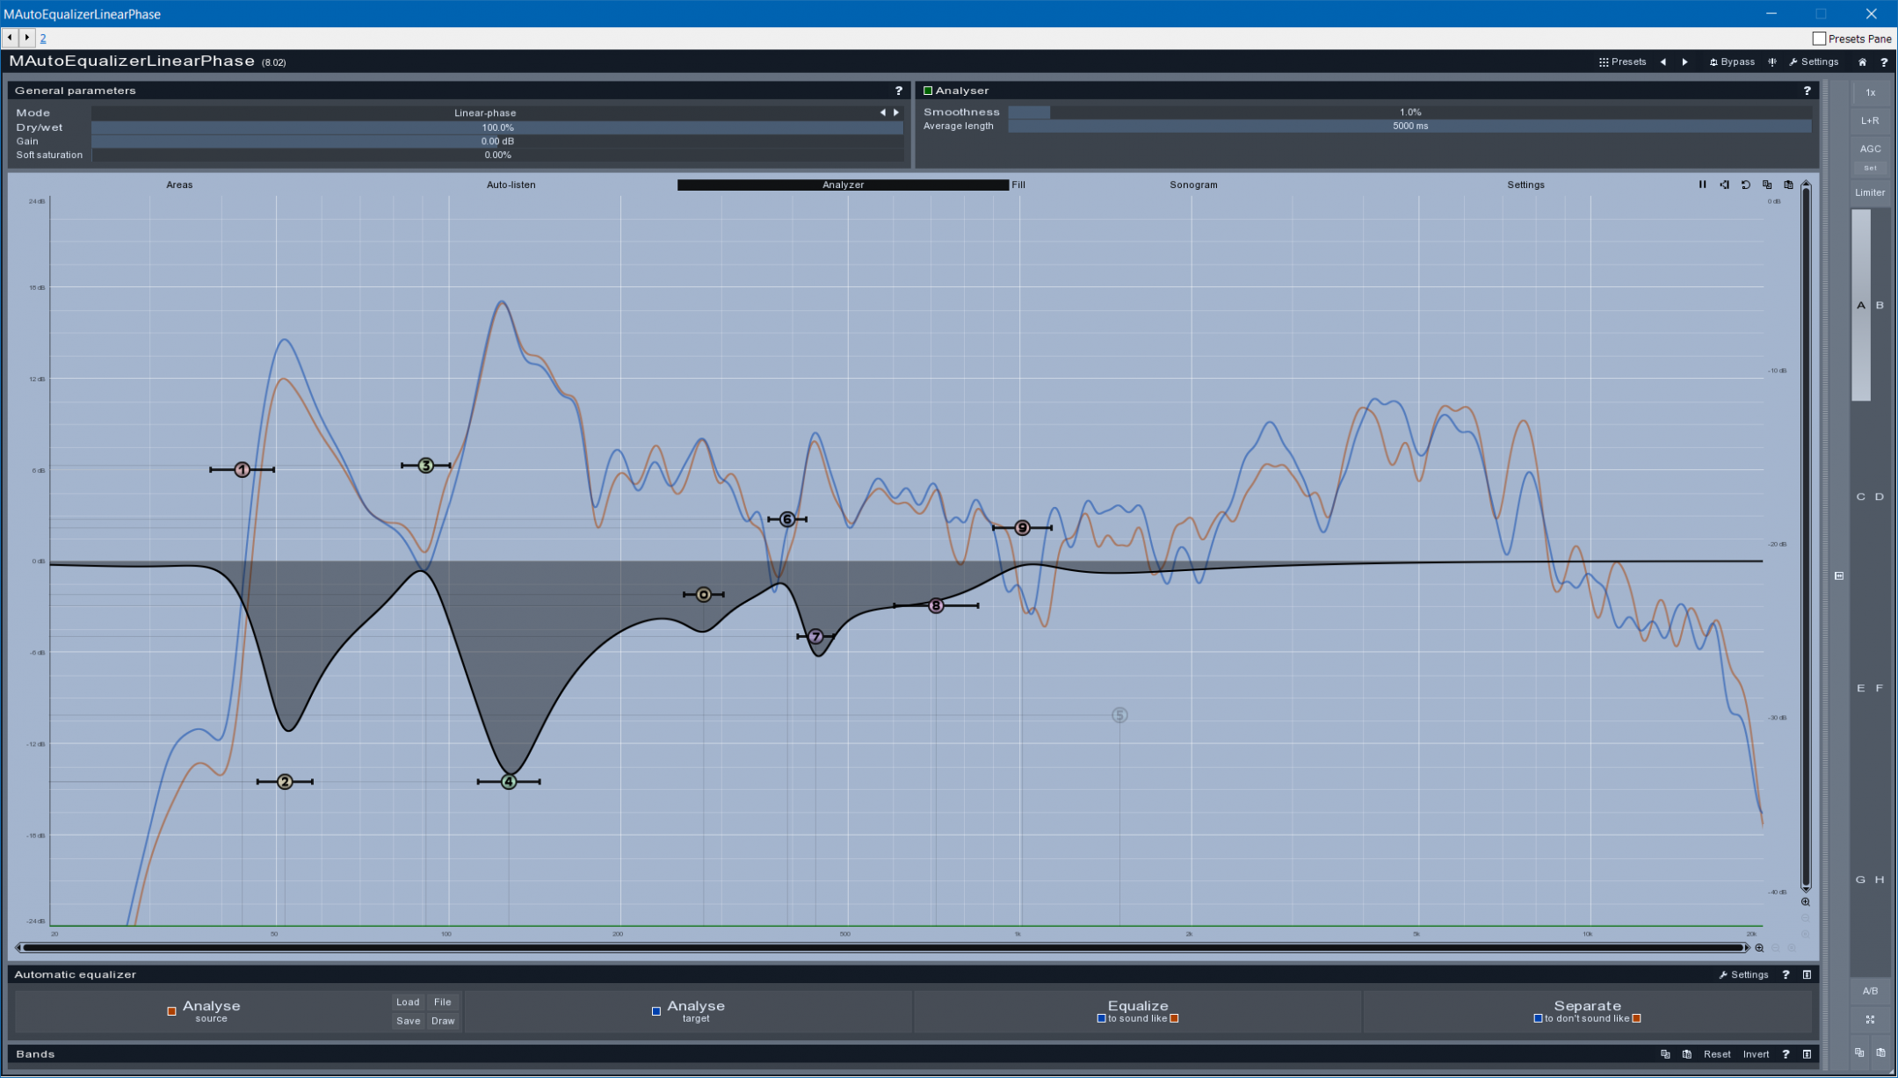Screen dimensions: 1898x1078
Task: Zoom in vertically on the graph
Action: coord(1806,901)
